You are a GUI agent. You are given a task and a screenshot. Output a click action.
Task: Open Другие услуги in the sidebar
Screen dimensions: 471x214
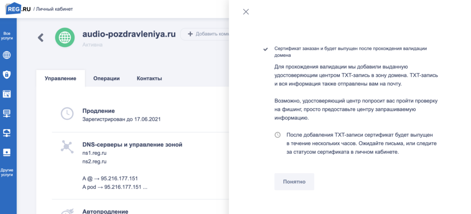tap(6, 172)
